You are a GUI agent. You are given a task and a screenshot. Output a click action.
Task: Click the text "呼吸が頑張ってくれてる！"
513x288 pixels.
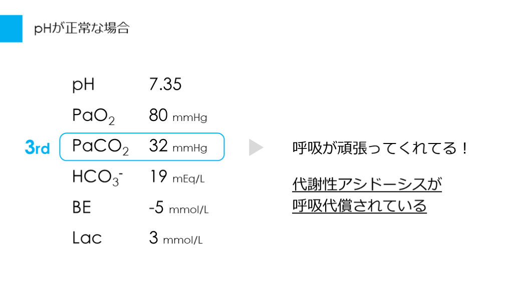coord(380,148)
